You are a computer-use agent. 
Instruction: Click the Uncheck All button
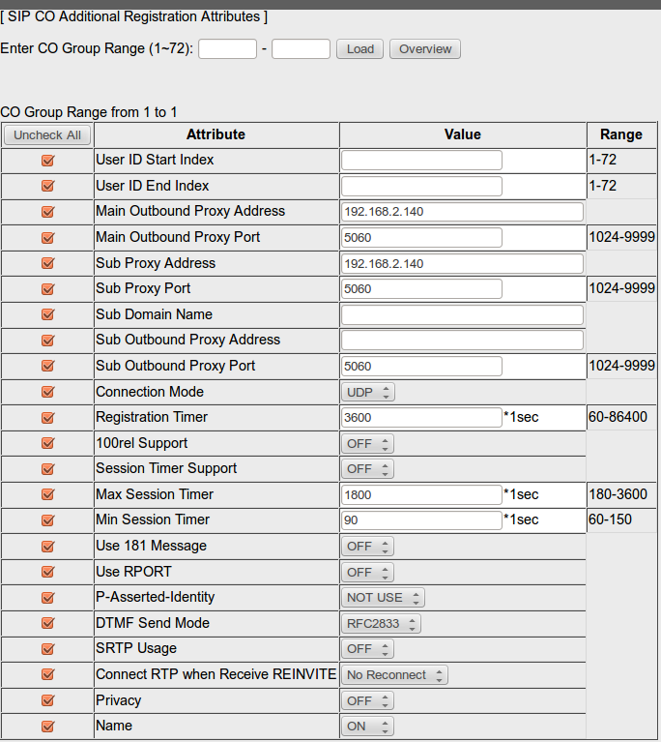[x=47, y=135]
